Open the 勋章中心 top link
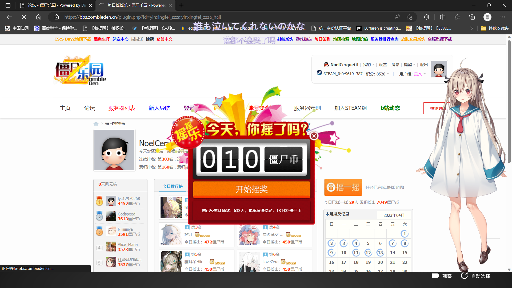The width and height of the screenshot is (512, 288). click(x=120, y=39)
